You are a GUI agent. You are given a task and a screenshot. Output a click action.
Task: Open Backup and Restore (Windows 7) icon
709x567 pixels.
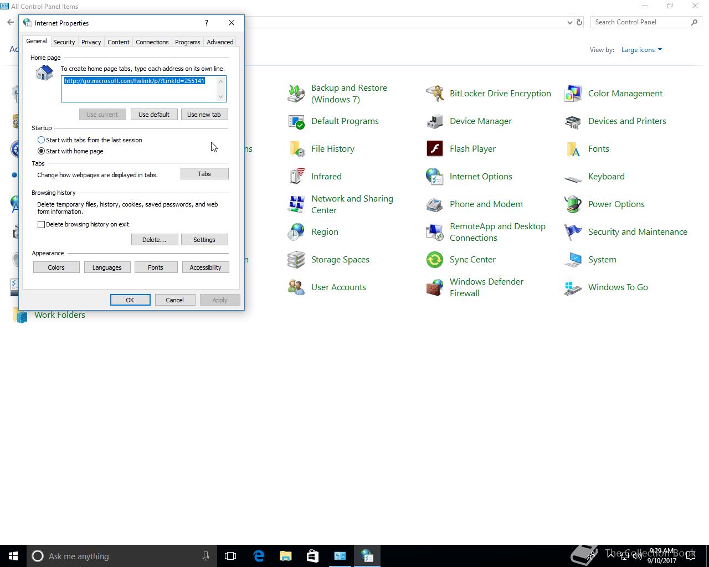tap(296, 94)
